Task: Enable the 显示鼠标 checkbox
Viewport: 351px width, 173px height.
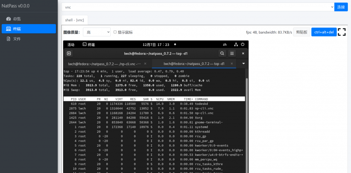Action: click(115, 32)
